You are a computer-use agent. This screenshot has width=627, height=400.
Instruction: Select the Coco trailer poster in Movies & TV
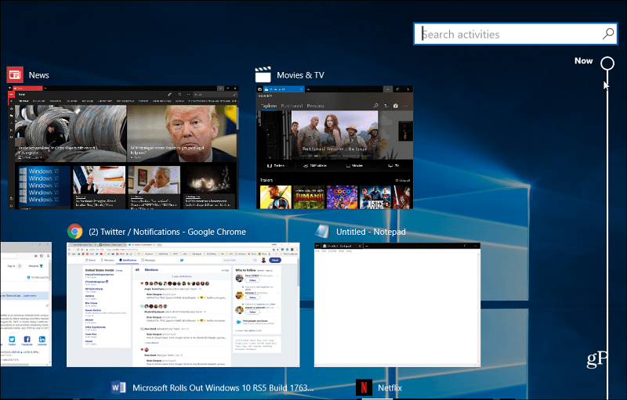click(x=342, y=197)
